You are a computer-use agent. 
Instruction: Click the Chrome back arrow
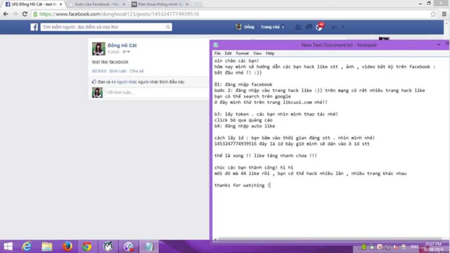6,14
